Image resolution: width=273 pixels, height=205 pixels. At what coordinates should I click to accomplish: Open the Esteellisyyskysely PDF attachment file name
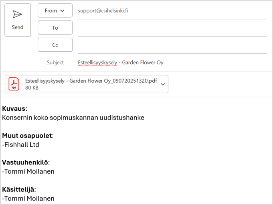click(91, 81)
